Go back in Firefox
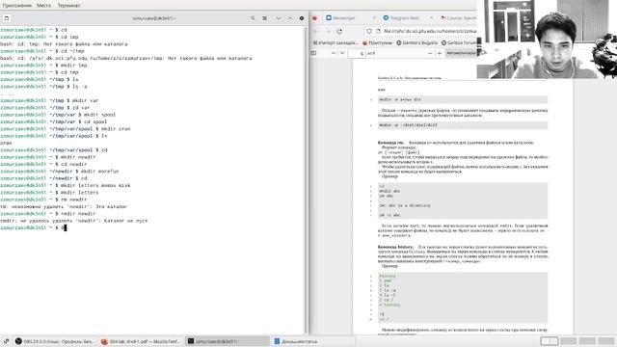Viewport: 617px width, 347px height. click(x=316, y=31)
